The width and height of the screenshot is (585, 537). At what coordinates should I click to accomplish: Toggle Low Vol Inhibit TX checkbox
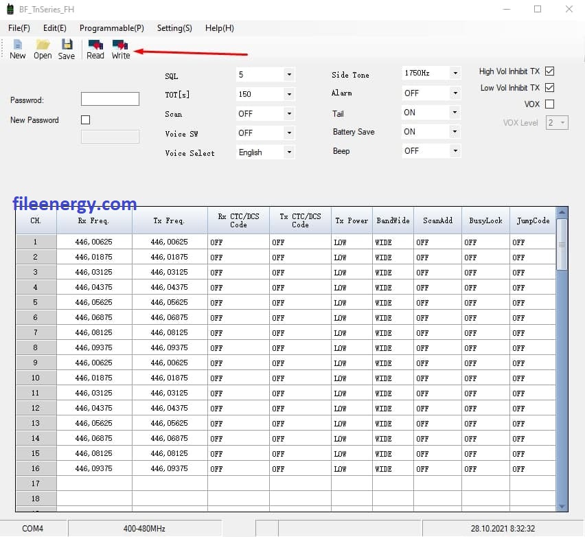549,87
